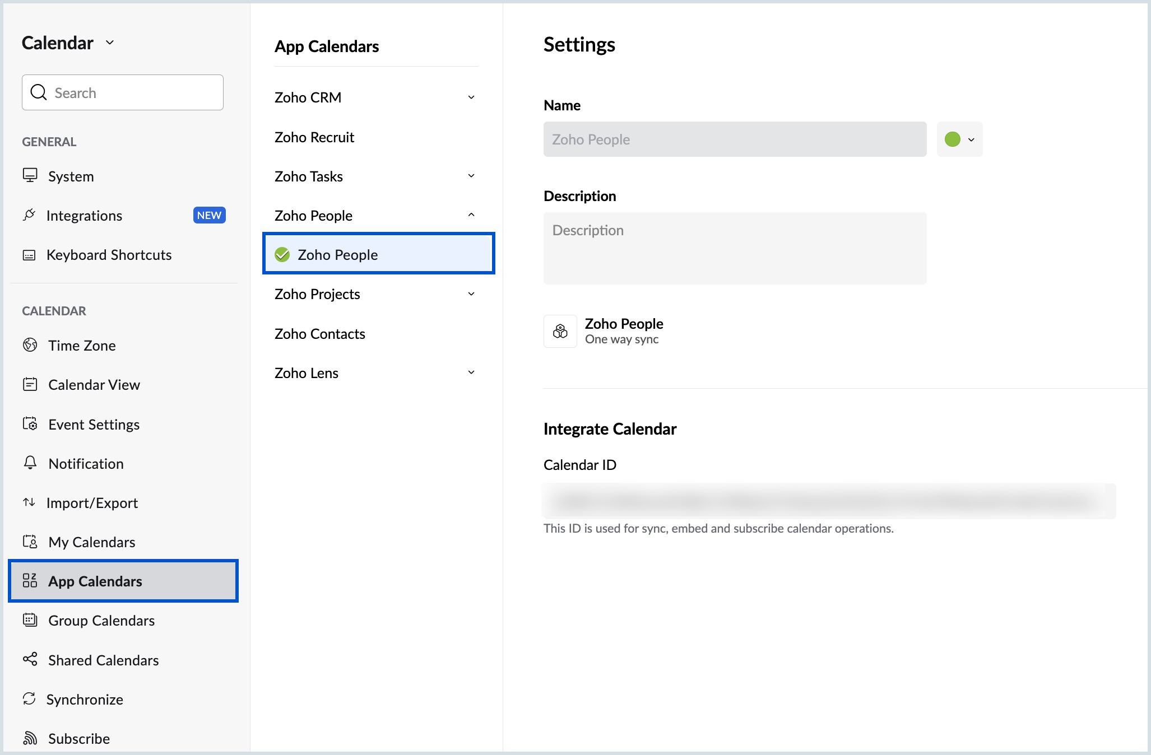Expand the Zoho CRM calendar list
This screenshot has width=1151, height=755.
tap(471, 97)
